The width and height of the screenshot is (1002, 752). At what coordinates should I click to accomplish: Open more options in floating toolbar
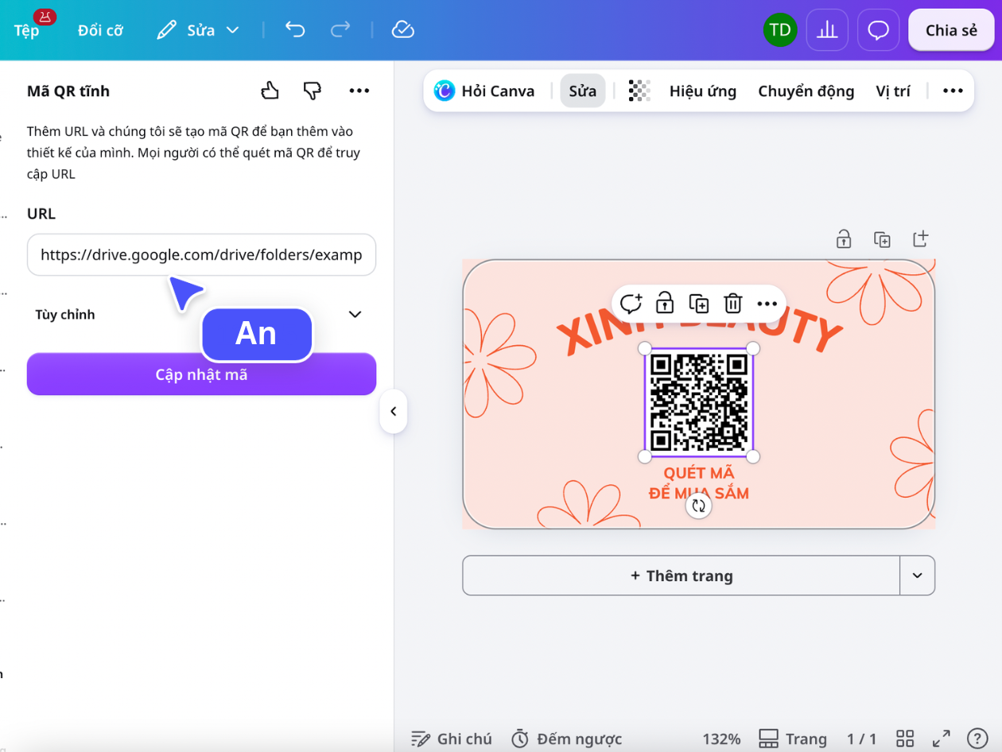(953, 91)
